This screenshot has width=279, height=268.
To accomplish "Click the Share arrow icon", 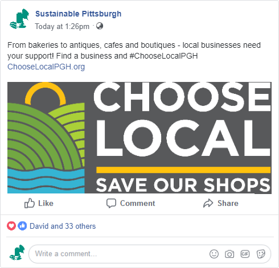I will tap(208, 203).
